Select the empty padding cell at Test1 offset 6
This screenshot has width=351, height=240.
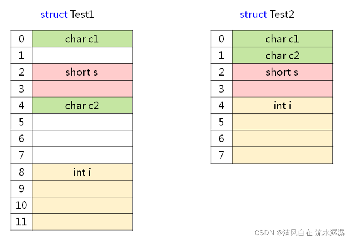[82, 139]
